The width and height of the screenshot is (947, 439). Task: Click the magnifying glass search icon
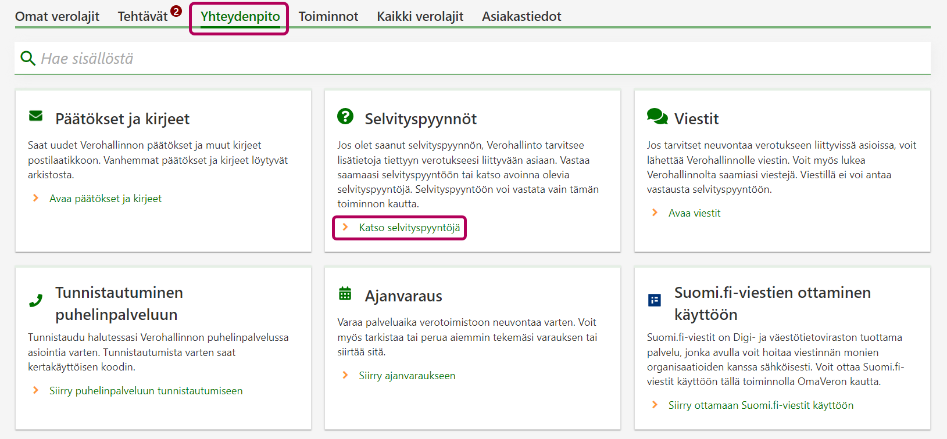27,58
